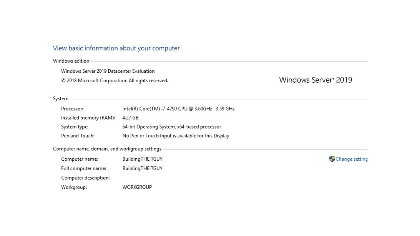Click the 'Windows edition' section header

click(x=71, y=61)
